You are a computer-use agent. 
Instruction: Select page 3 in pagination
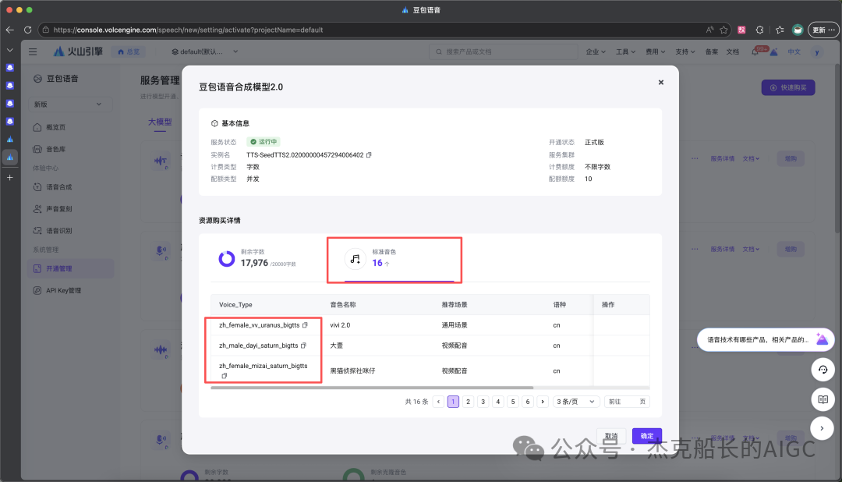pos(483,402)
